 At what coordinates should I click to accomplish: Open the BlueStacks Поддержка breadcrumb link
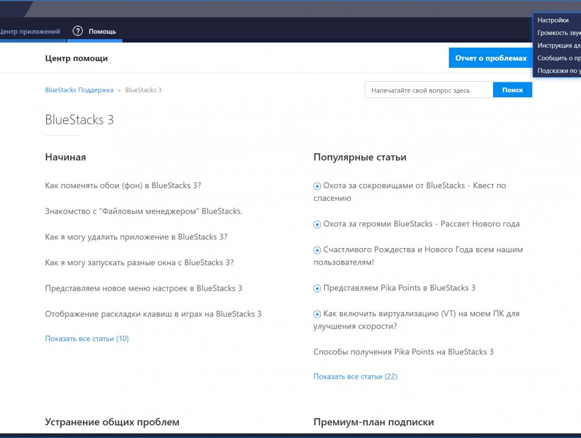[x=79, y=90]
